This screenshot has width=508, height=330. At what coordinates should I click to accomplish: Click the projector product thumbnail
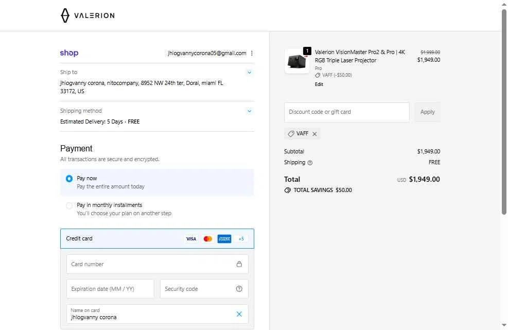(297, 61)
